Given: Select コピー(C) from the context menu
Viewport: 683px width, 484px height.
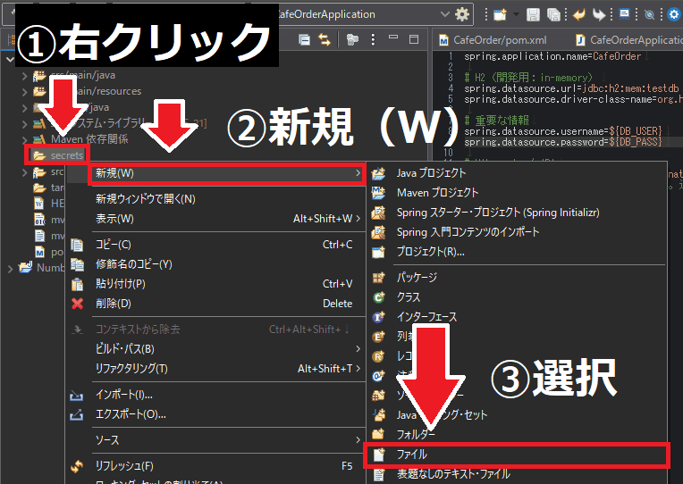Looking at the screenshot, I should coord(114,245).
